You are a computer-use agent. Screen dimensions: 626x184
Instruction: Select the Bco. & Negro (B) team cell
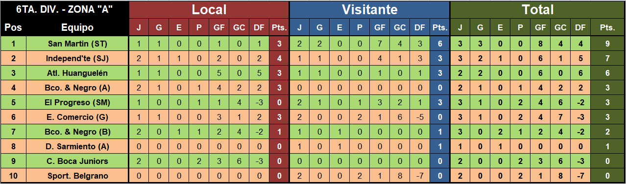pos(77,132)
